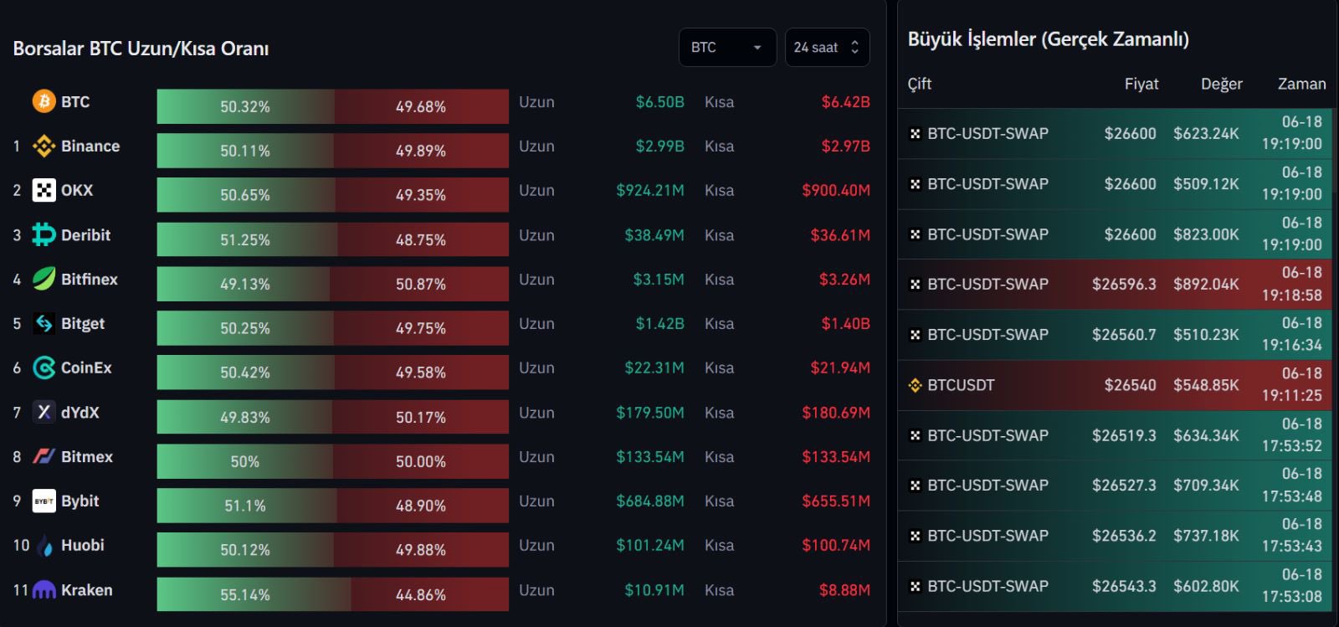The height and width of the screenshot is (627, 1339).
Task: Open the Deribit exchange link
Action: point(85,234)
